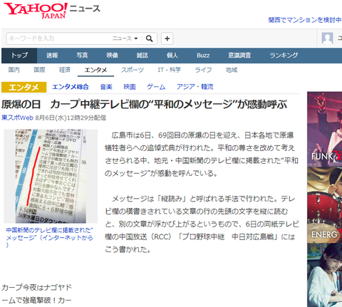Click the yellow エンタメ section label

24,87
